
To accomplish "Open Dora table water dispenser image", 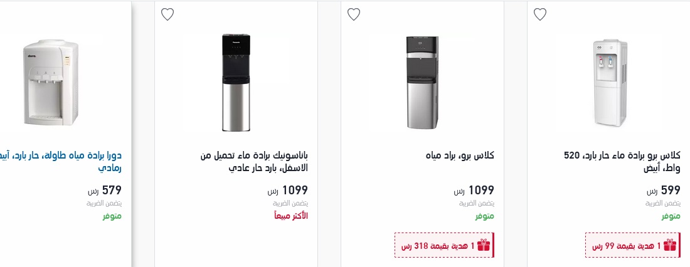I will pos(50,83).
